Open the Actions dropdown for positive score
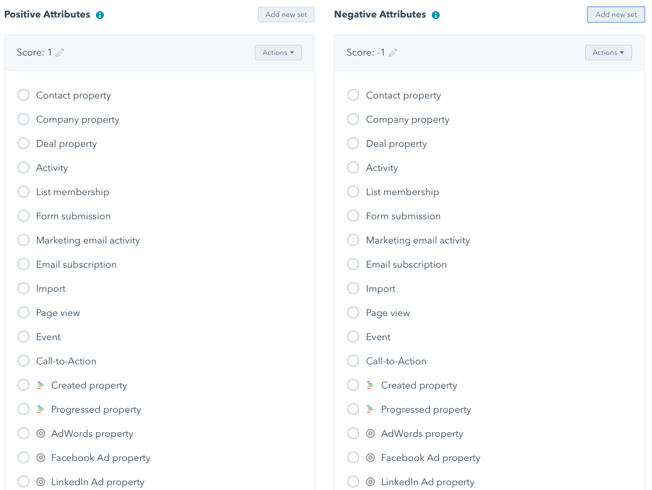The height and width of the screenshot is (490, 652). click(x=278, y=53)
